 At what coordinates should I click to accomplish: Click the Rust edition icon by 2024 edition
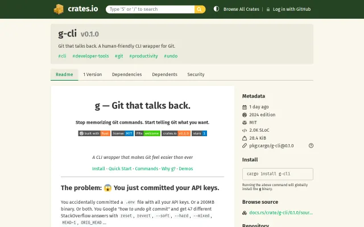coord(245,115)
